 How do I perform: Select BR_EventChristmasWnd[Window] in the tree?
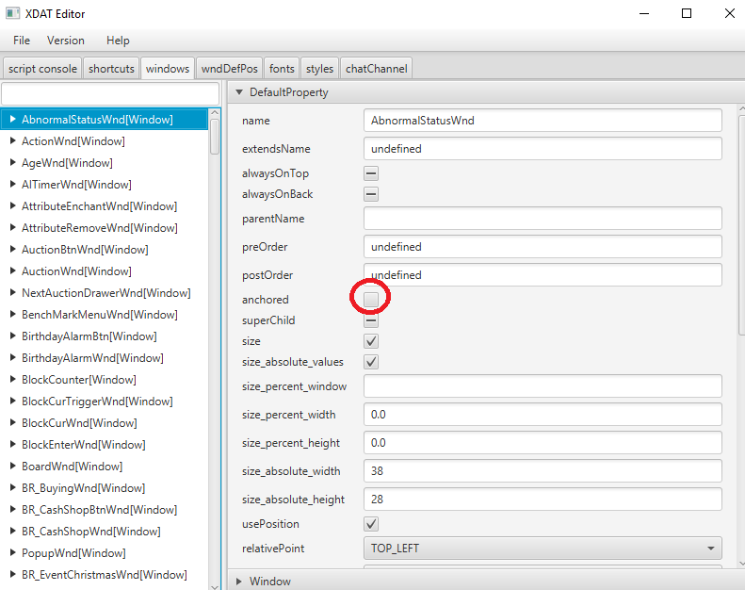coord(105,575)
